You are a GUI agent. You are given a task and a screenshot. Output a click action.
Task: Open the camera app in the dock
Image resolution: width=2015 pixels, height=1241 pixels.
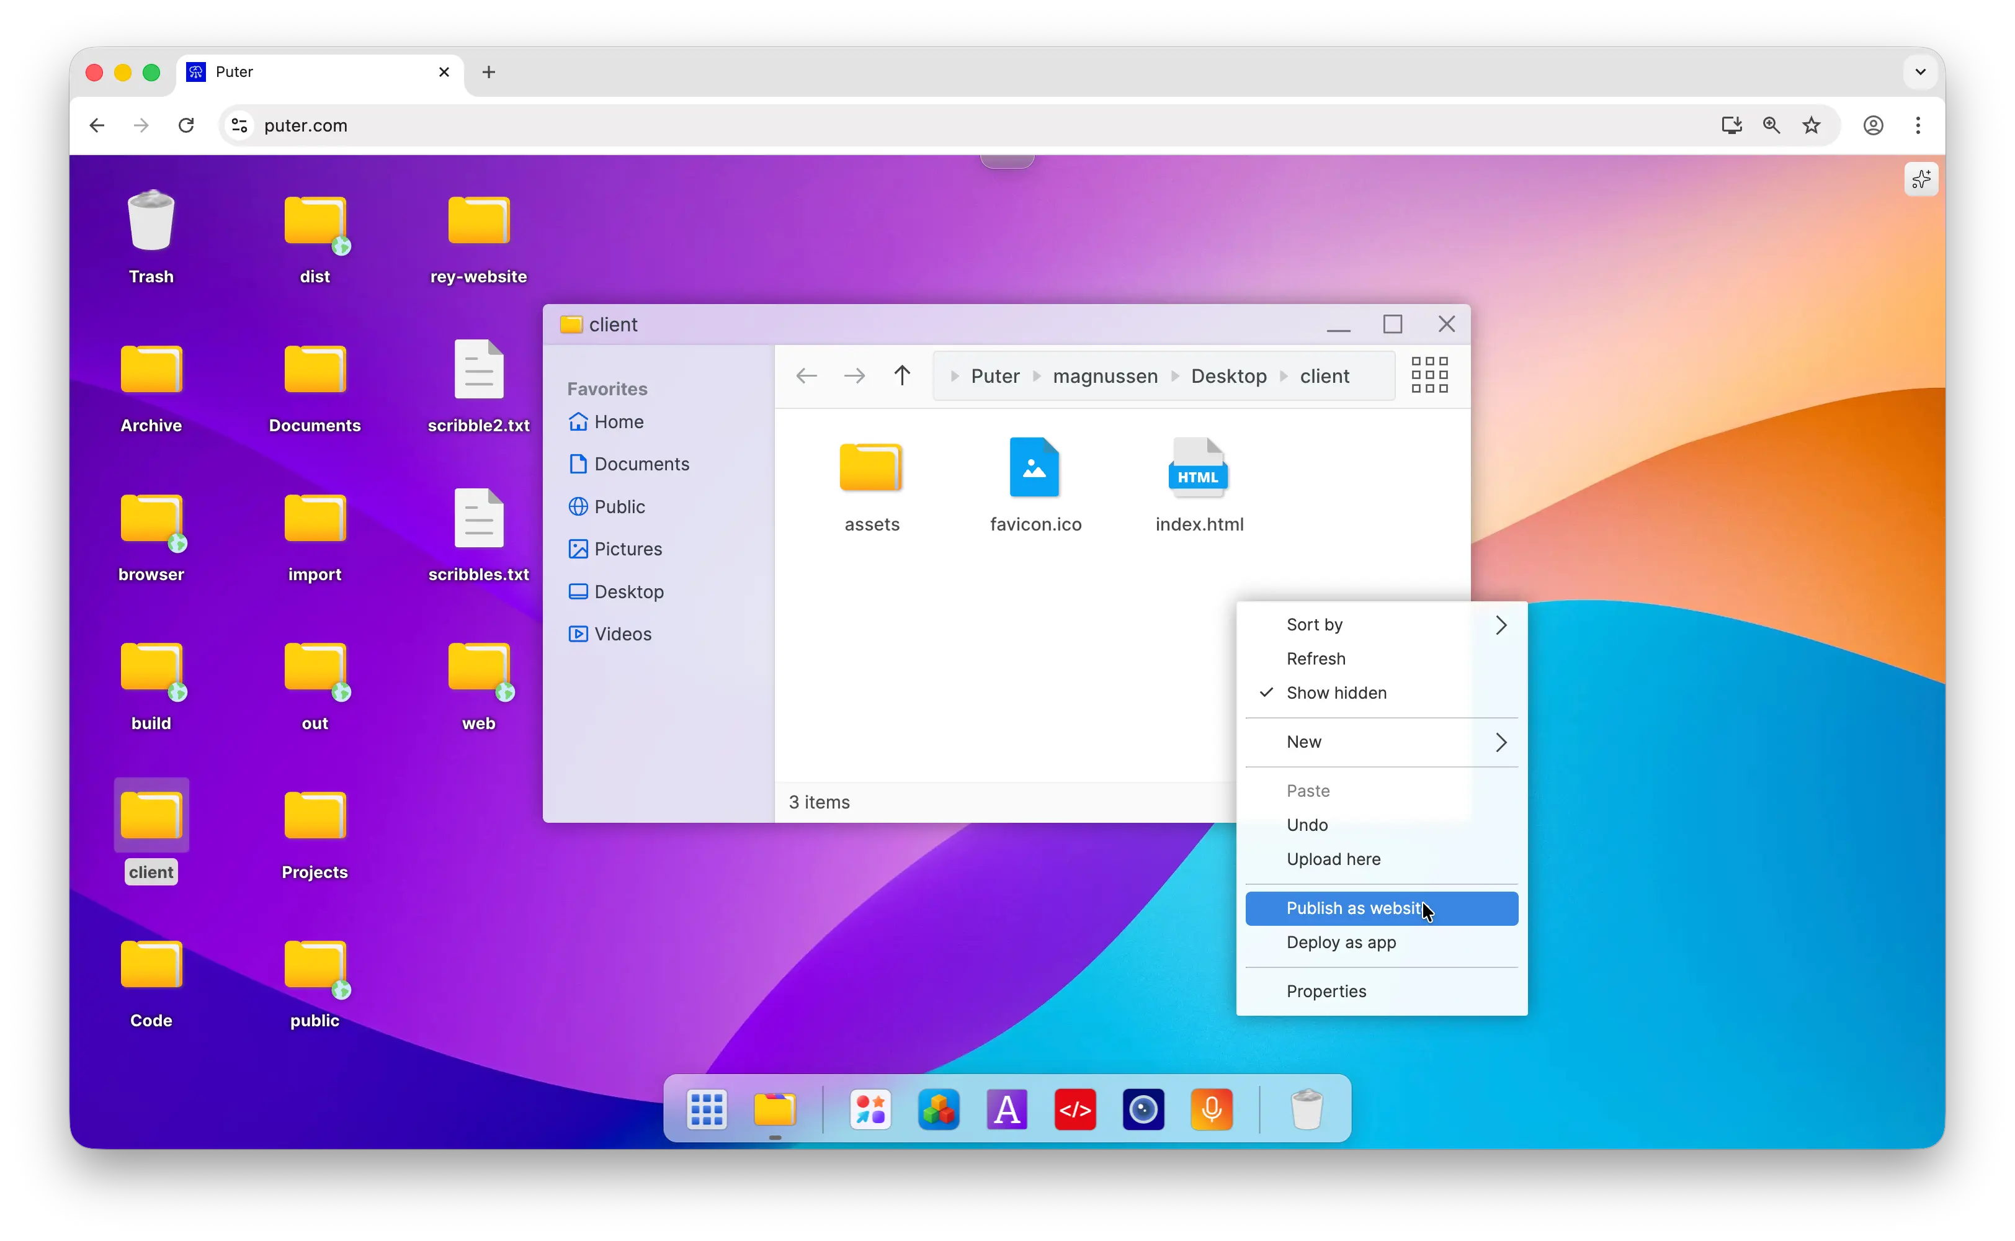1143,1109
